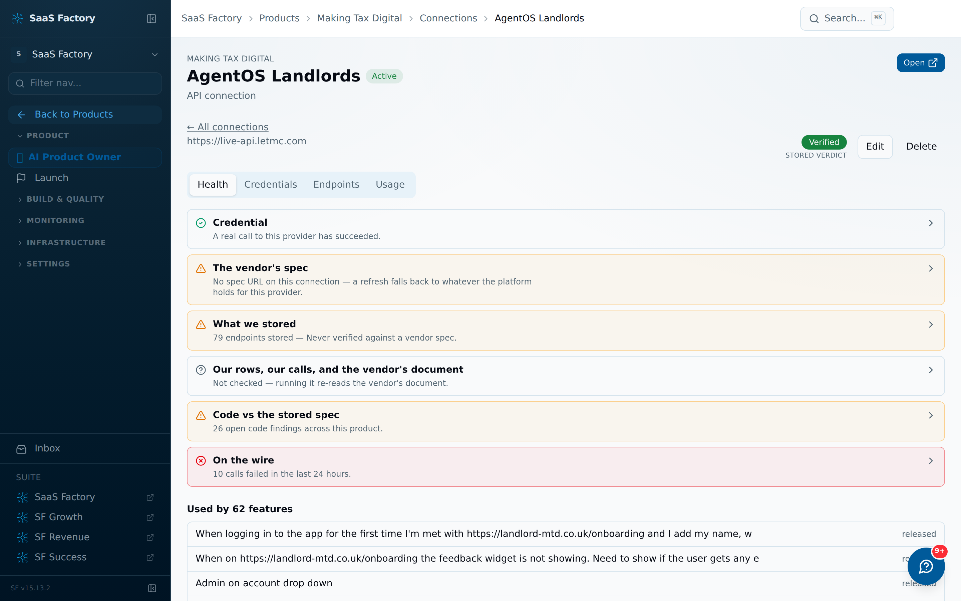Open SF Revenue external link icon
The width and height of the screenshot is (961, 601).
[150, 538]
